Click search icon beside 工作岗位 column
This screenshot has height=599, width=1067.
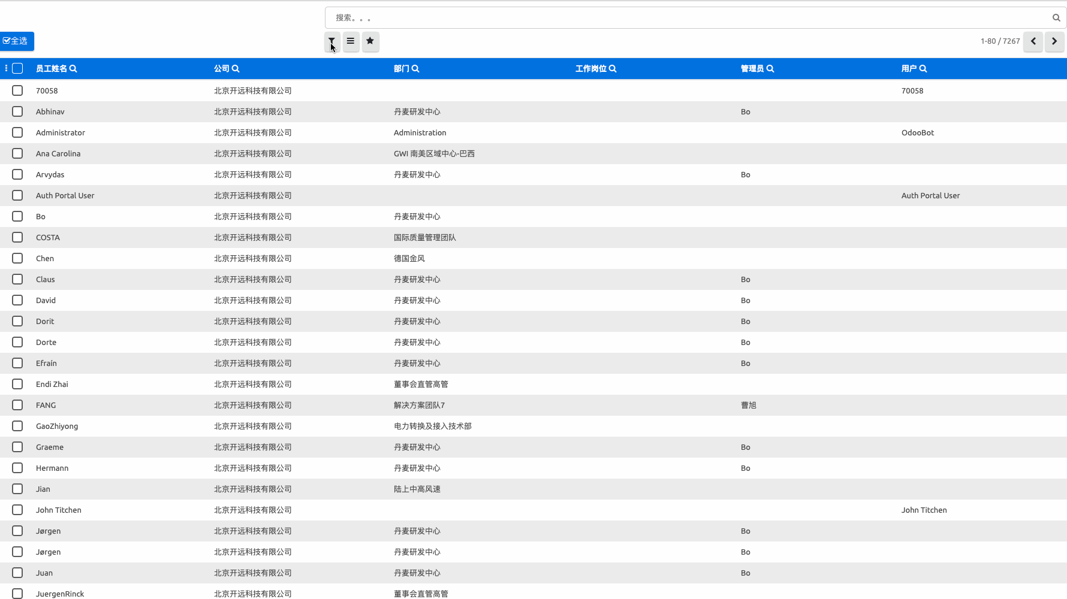coord(613,69)
